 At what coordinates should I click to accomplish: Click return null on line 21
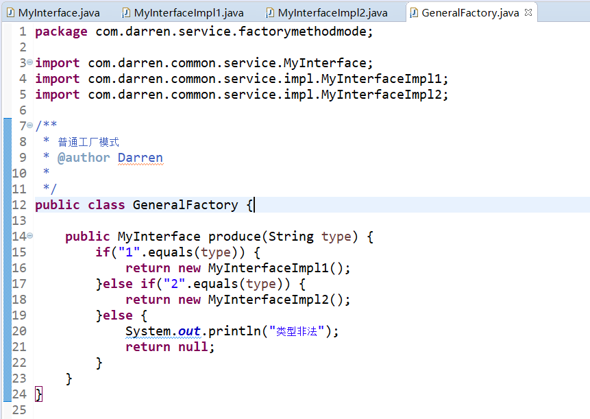click(167, 347)
